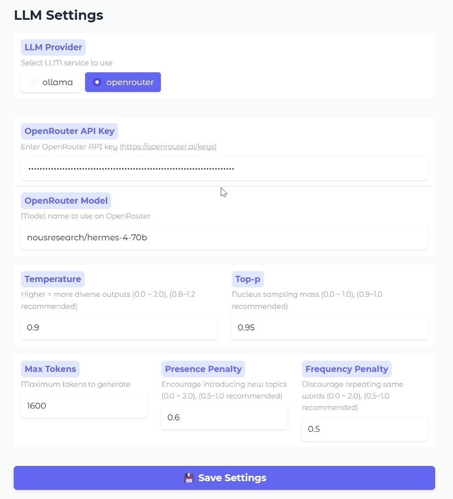The width and height of the screenshot is (453, 499).
Task: Select the Temperature value field
Action: point(119,327)
